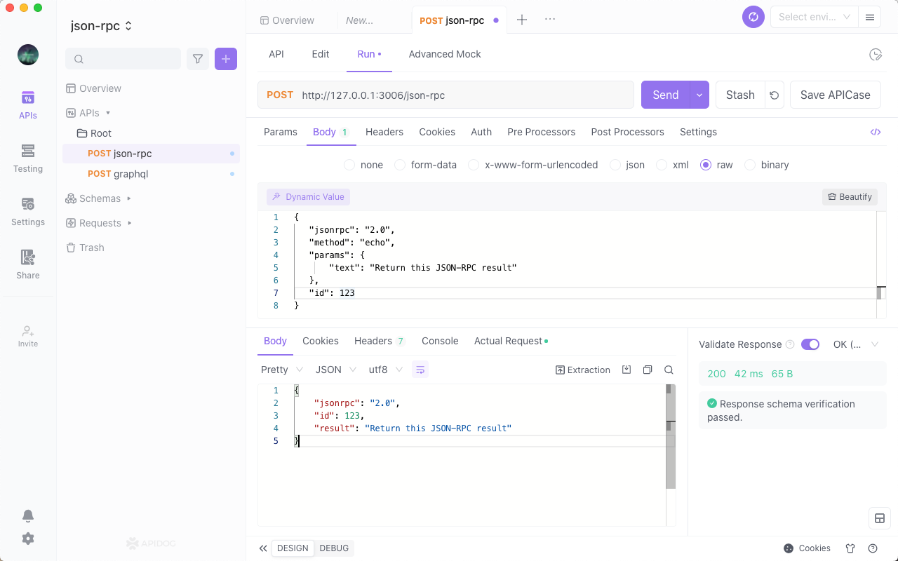Image resolution: width=898 pixels, height=561 pixels.
Task: Open the help question mark icon
Action: coord(873,548)
